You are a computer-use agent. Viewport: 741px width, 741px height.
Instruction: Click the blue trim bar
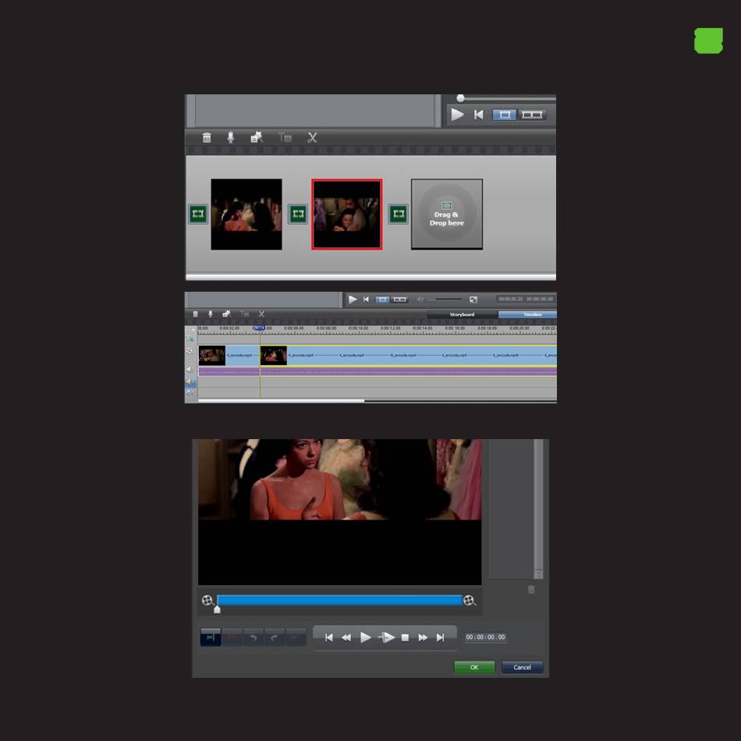pos(340,600)
